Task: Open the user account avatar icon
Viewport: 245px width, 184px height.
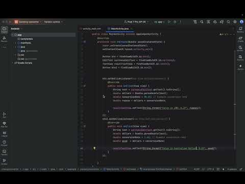Action: click(241, 22)
